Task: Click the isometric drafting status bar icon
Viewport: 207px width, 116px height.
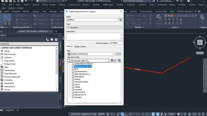Action: tap(136, 114)
